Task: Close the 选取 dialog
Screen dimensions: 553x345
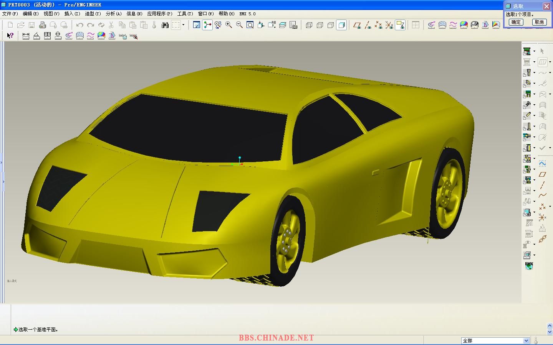Action: click(x=546, y=6)
